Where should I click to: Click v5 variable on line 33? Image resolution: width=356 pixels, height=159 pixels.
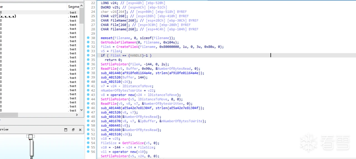click(103, 51)
